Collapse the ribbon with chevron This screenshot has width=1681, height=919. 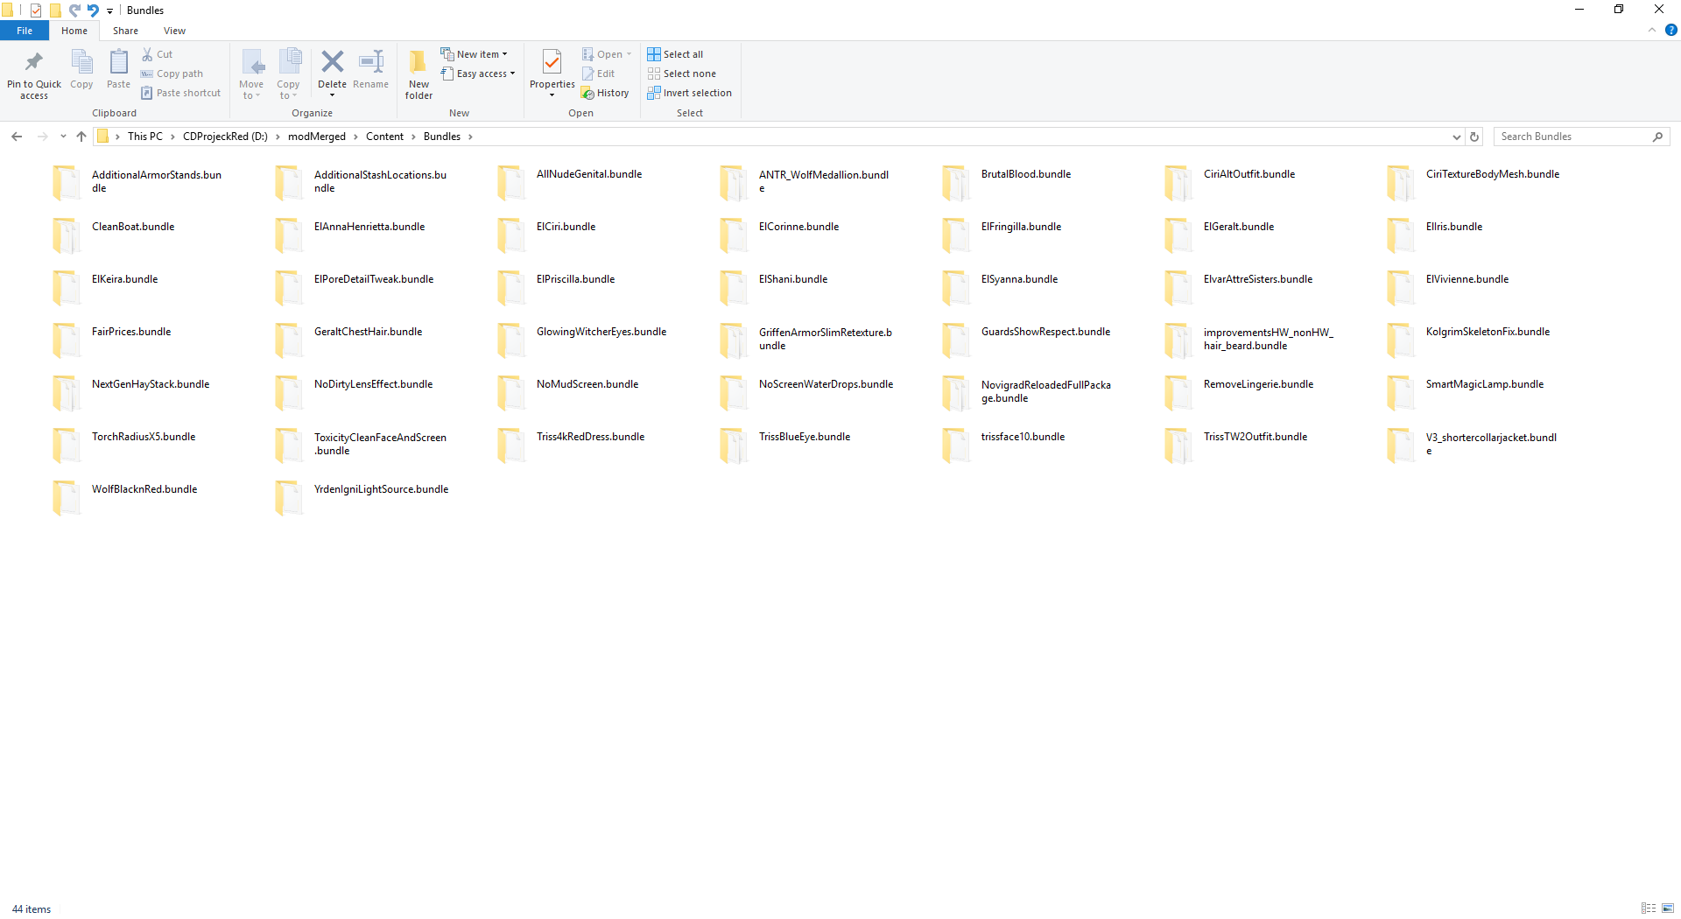point(1652,30)
